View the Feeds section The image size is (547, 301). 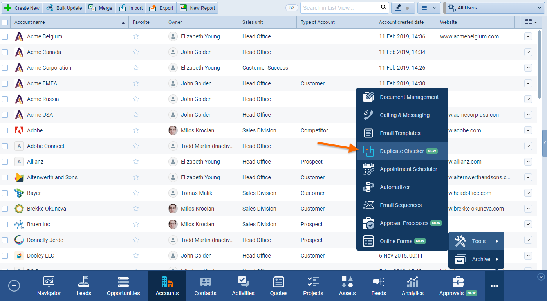(378, 286)
